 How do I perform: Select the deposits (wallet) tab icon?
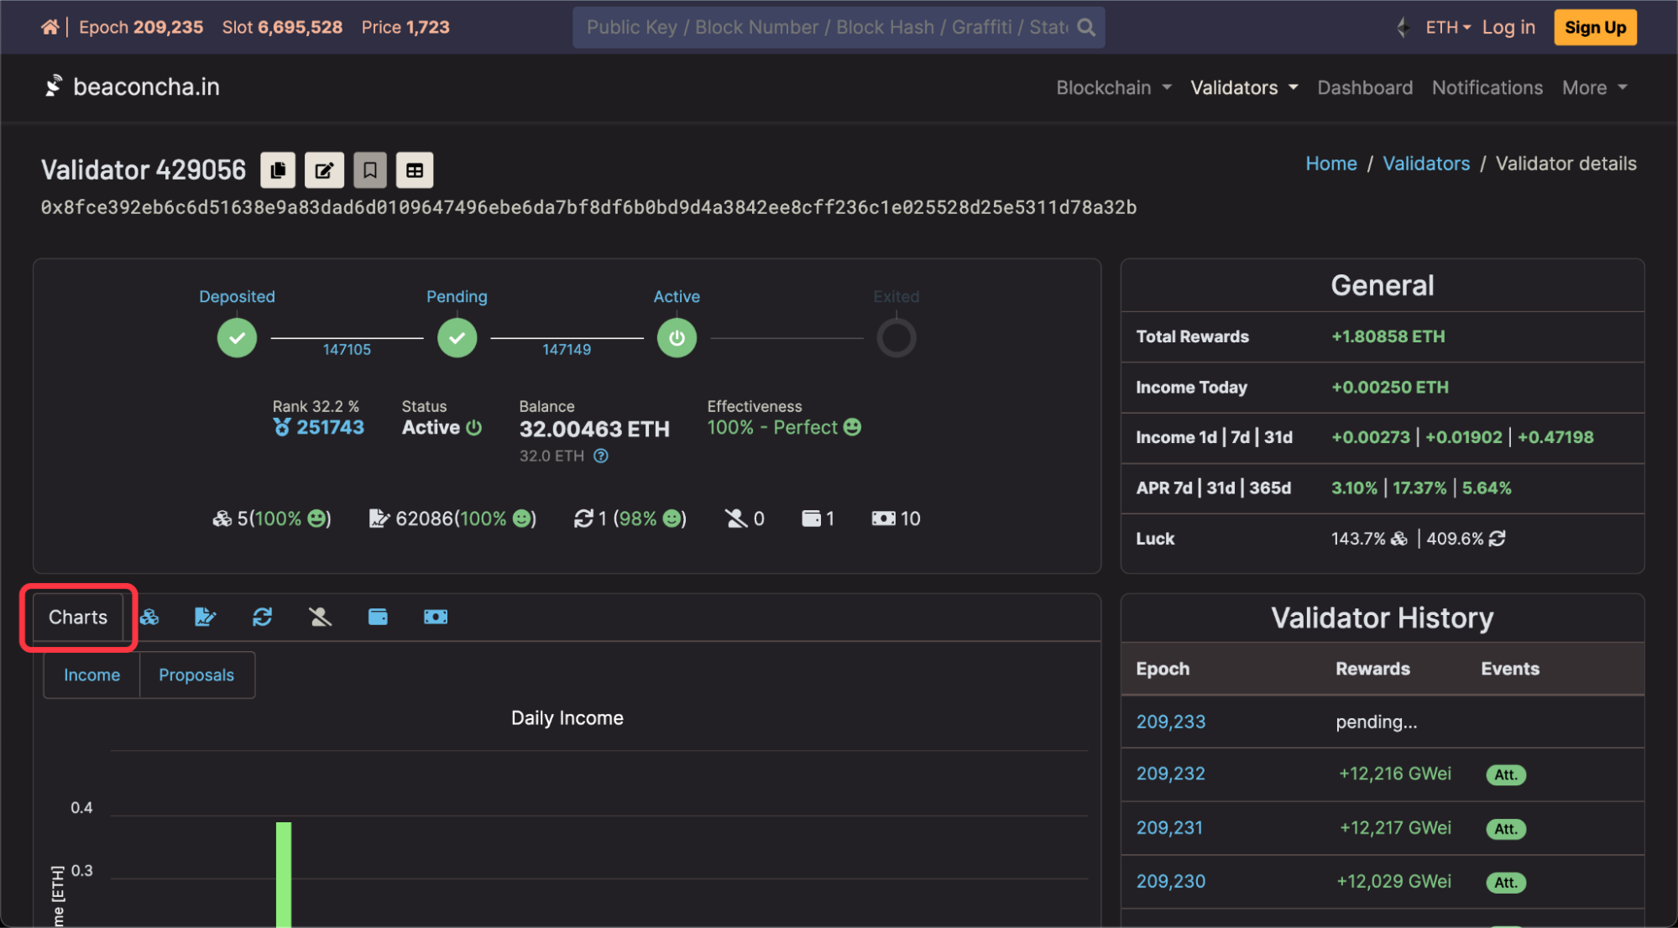coord(378,617)
